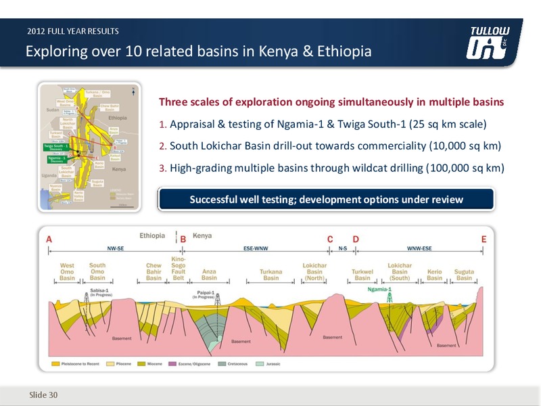Click the 'South Omo Basin' cross-section label
Viewport: 541px width, 406px height.
[97, 272]
